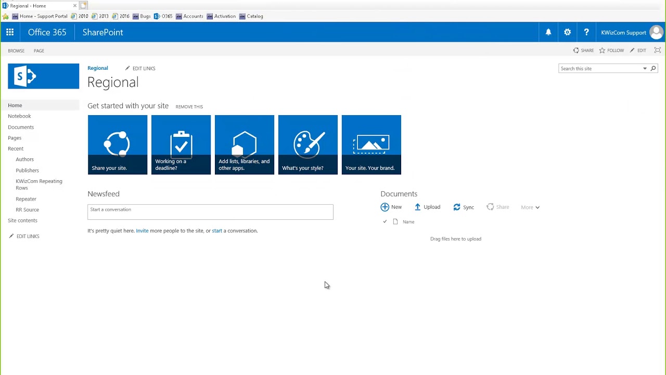Open Notebook in the left navigation
666x375 pixels.
[x=19, y=116]
